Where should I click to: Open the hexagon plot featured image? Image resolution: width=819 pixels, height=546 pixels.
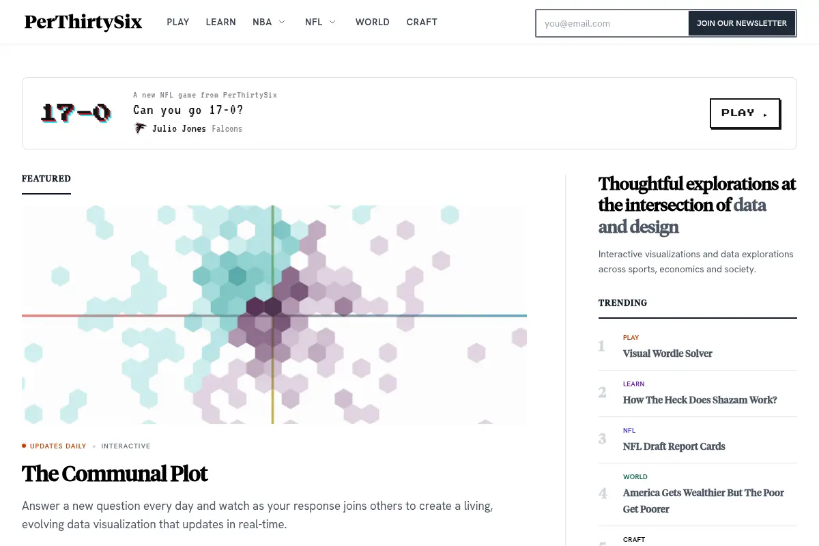coord(274,315)
